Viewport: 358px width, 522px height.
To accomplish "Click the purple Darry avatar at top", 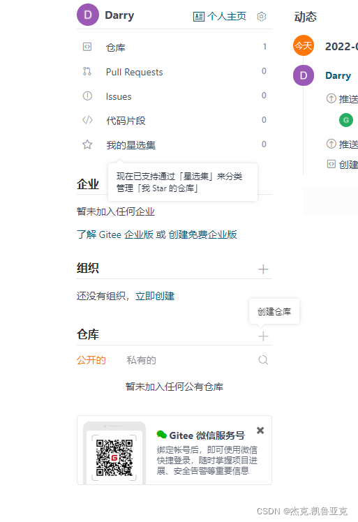I will [88, 15].
